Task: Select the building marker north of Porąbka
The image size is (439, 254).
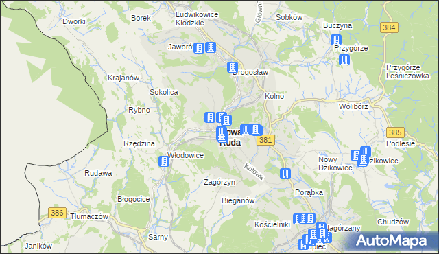Action: point(285,174)
